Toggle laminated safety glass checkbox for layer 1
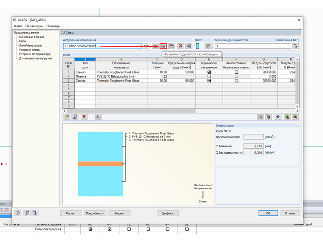This screenshot has width=323, height=242. pyautogui.click(x=236, y=72)
